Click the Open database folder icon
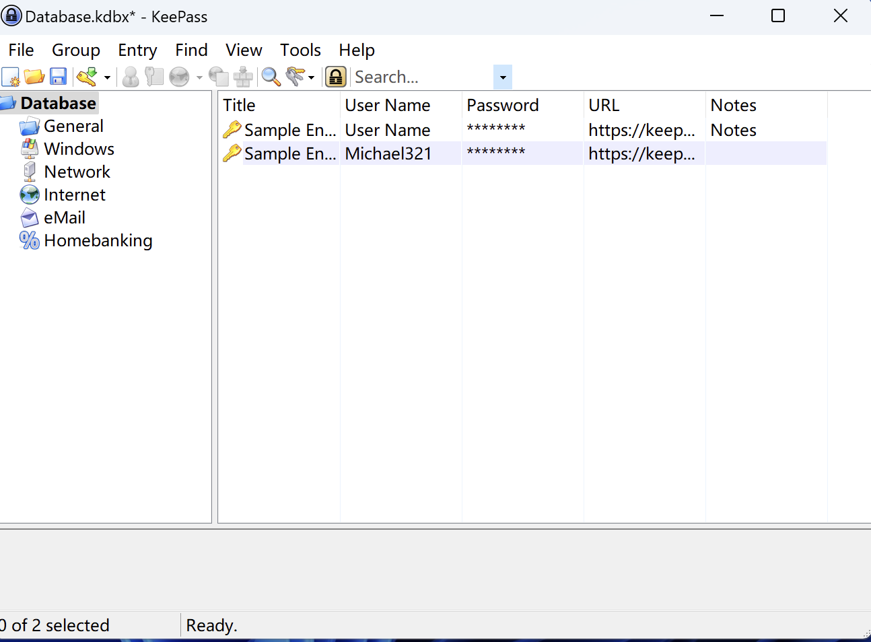 tap(34, 77)
